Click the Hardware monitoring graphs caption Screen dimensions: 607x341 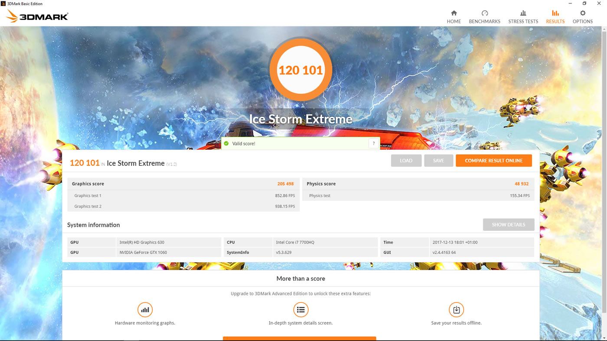pos(145,323)
